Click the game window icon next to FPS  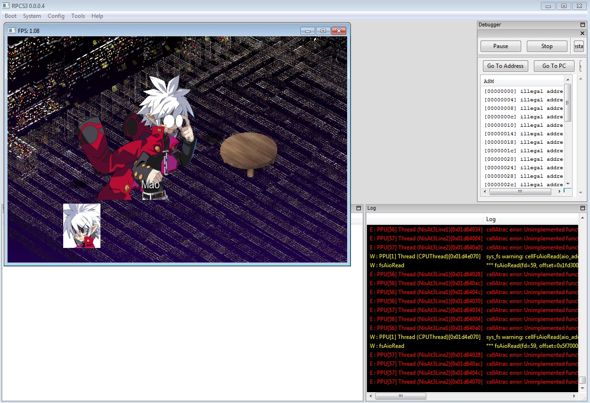coord(12,31)
